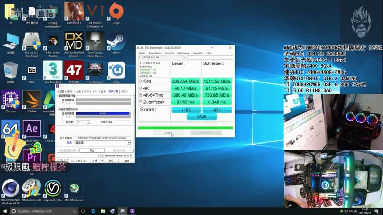The height and width of the screenshot is (215, 383).
Task: Click the Validate (验证) button in CPU-Z
Action: click(111, 161)
